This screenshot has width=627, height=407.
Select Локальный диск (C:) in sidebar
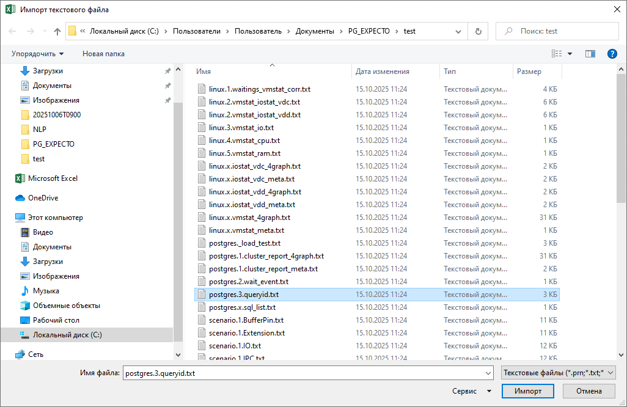pos(67,335)
